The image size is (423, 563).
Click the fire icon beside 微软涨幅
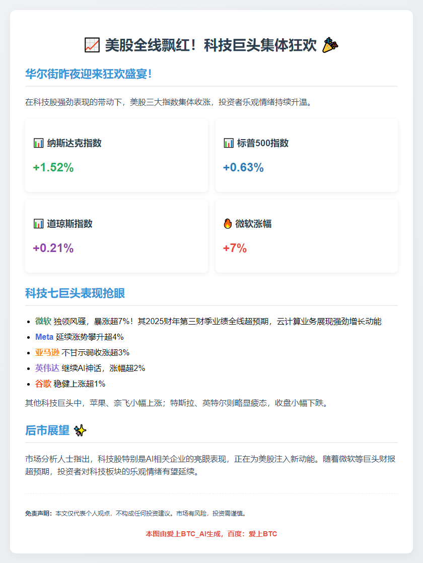click(x=228, y=224)
